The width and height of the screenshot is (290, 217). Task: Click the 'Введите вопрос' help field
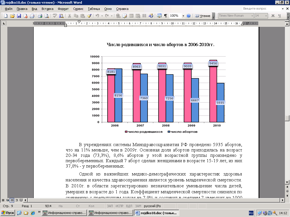[x=261, y=9]
